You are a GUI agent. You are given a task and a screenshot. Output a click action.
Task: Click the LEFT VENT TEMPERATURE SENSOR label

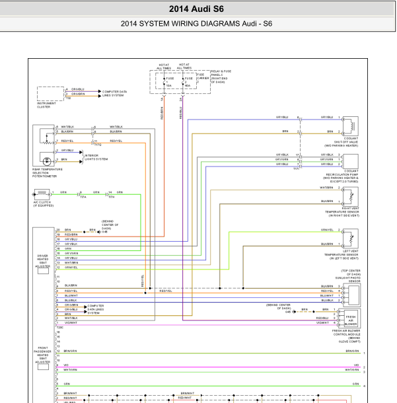tap(342, 255)
